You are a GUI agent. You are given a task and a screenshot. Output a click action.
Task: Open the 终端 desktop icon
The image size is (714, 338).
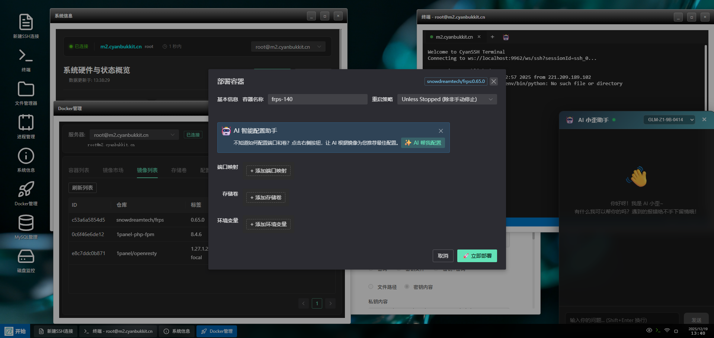click(26, 60)
